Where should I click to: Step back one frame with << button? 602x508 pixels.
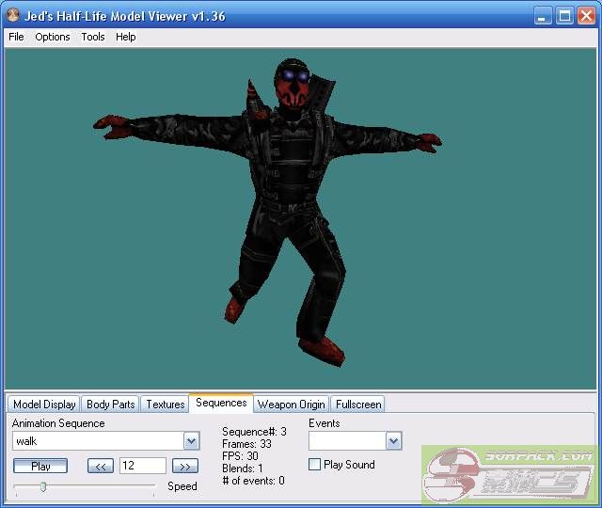(101, 466)
